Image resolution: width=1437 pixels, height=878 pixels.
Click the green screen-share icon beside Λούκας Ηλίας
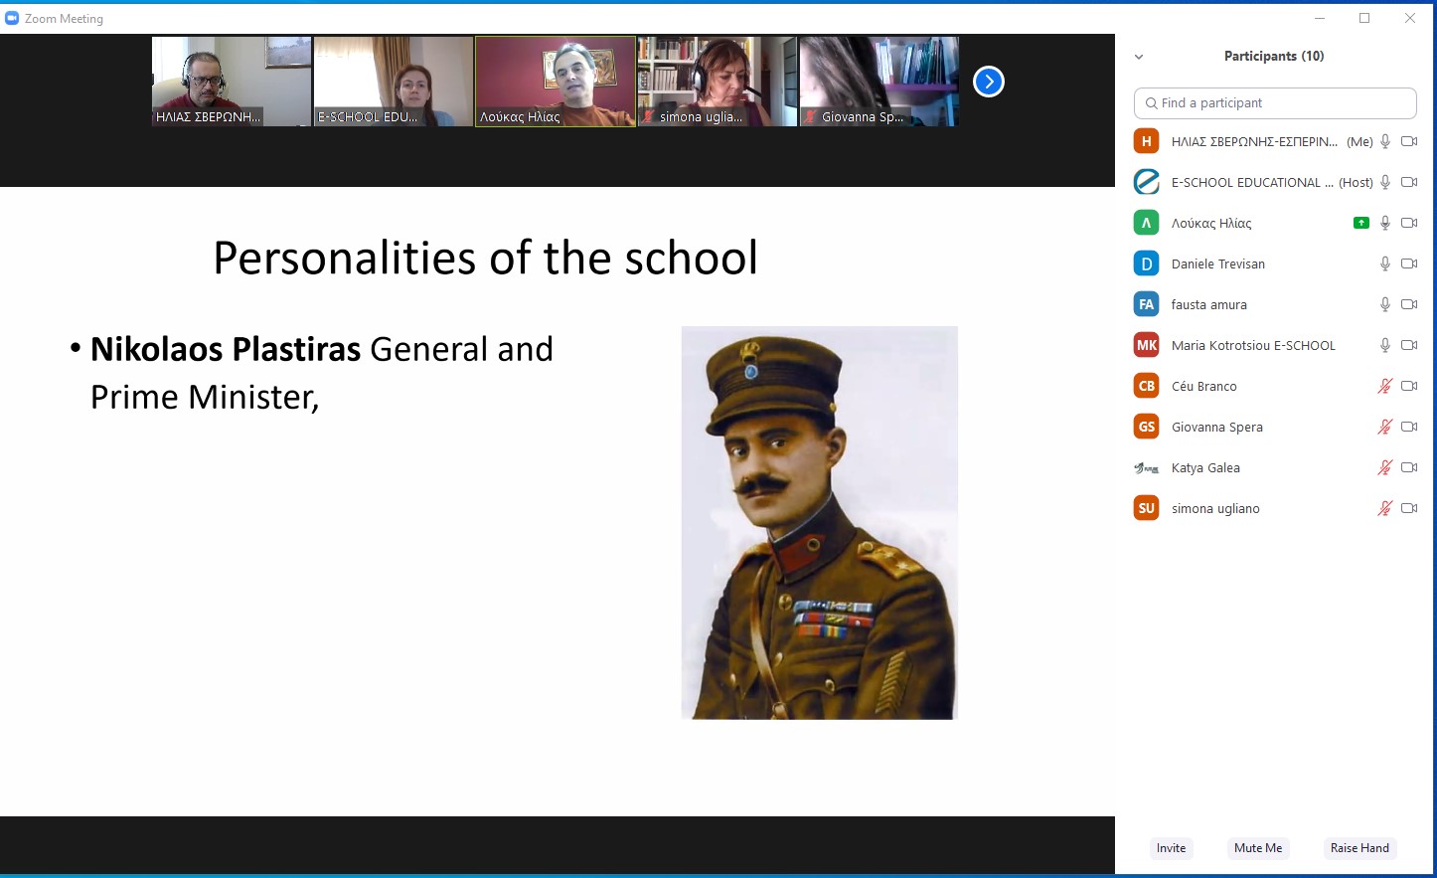(x=1360, y=223)
